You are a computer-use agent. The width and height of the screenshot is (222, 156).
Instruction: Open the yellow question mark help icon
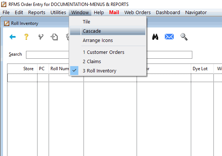(26, 37)
